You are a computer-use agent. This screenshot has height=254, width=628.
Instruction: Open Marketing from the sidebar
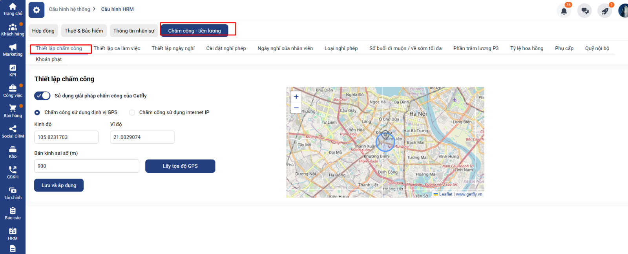tap(13, 50)
